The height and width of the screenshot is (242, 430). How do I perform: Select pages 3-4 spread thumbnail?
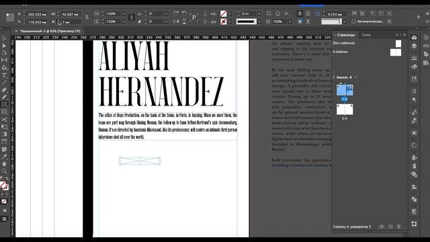pos(345,109)
